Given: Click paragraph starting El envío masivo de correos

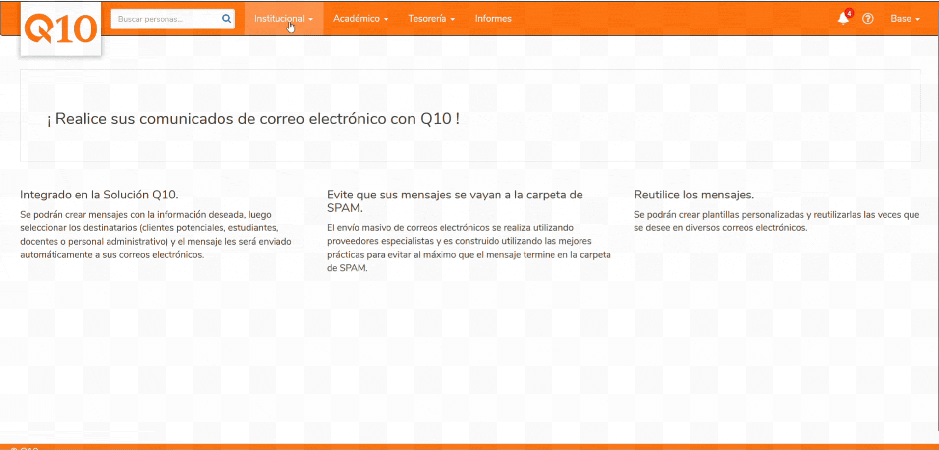Looking at the screenshot, I should [469, 248].
